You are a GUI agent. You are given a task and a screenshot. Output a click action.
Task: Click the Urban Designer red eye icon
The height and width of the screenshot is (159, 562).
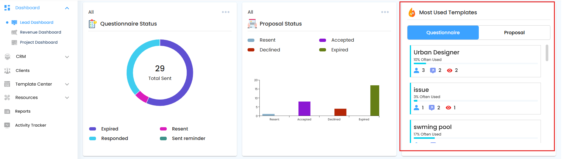point(449,70)
